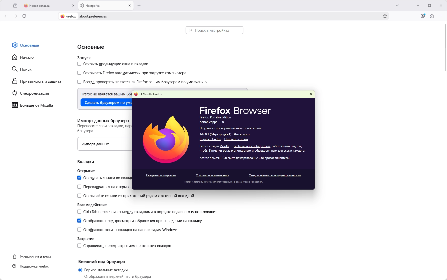Close the Настройки tab
This screenshot has height=280, width=447.
tap(130, 5)
